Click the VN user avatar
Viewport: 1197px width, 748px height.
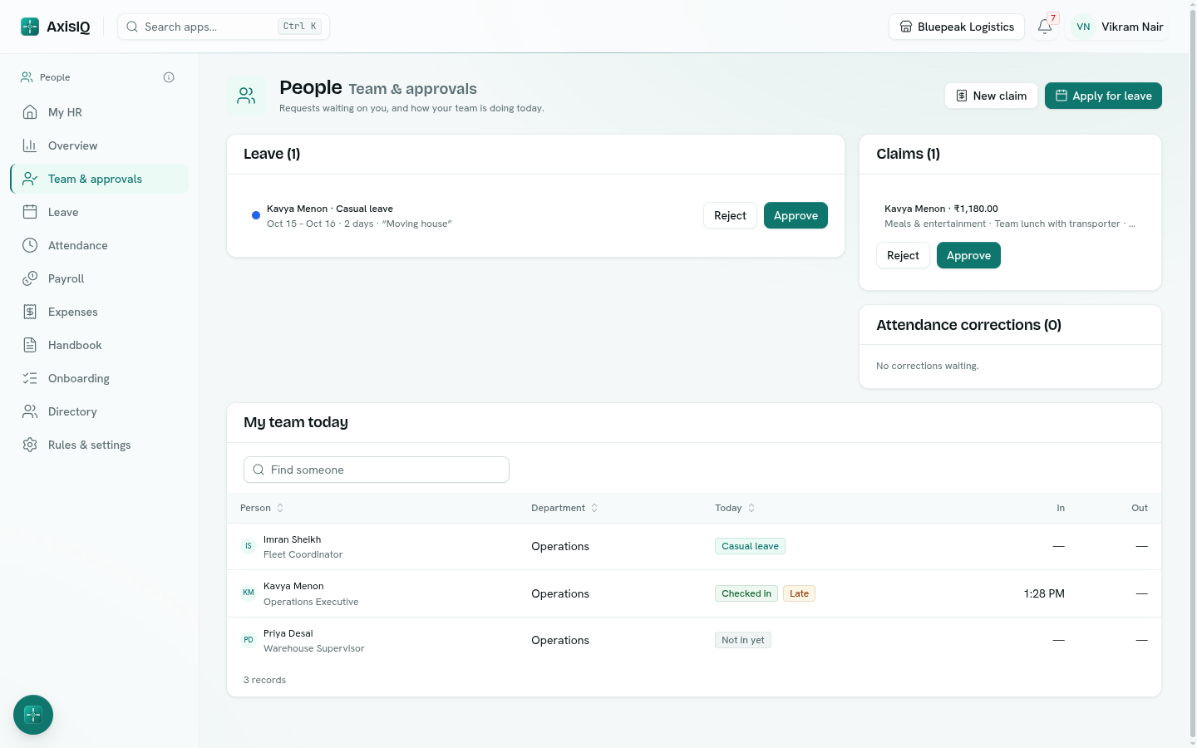tap(1083, 27)
